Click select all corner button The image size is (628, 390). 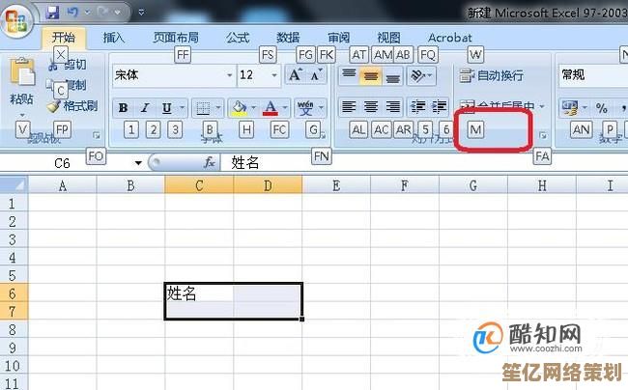coord(14,185)
